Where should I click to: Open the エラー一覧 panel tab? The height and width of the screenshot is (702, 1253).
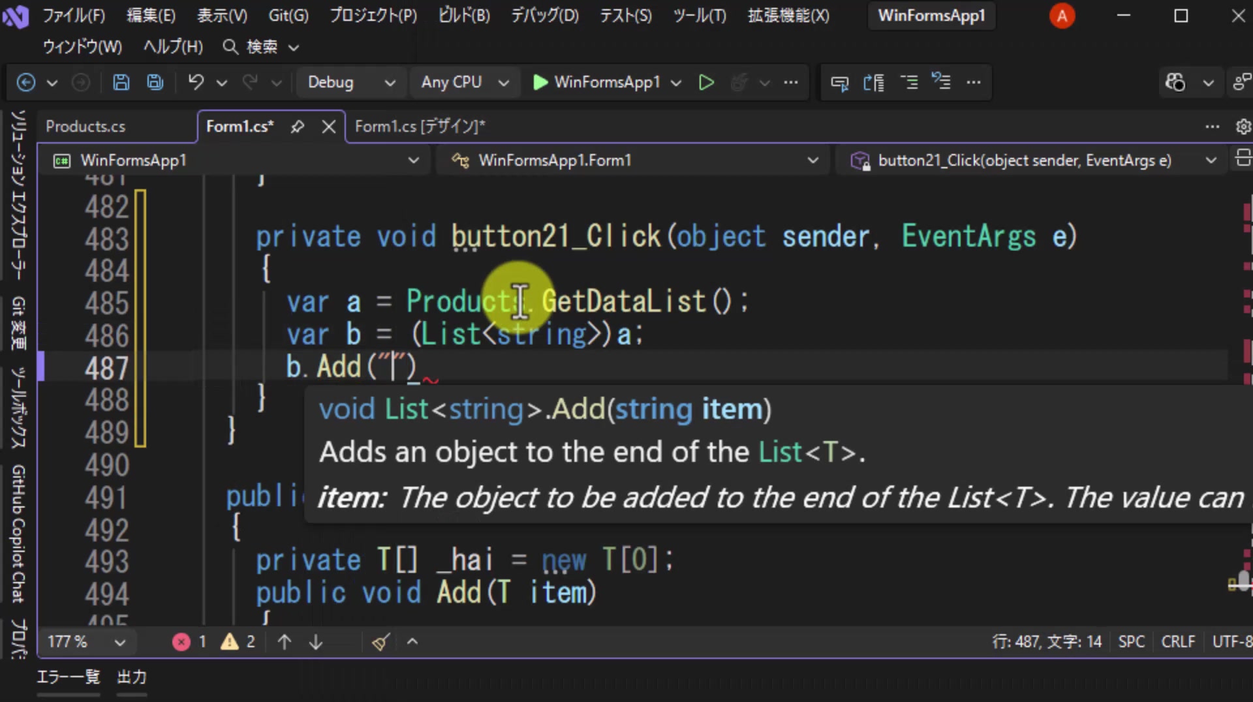click(x=69, y=677)
